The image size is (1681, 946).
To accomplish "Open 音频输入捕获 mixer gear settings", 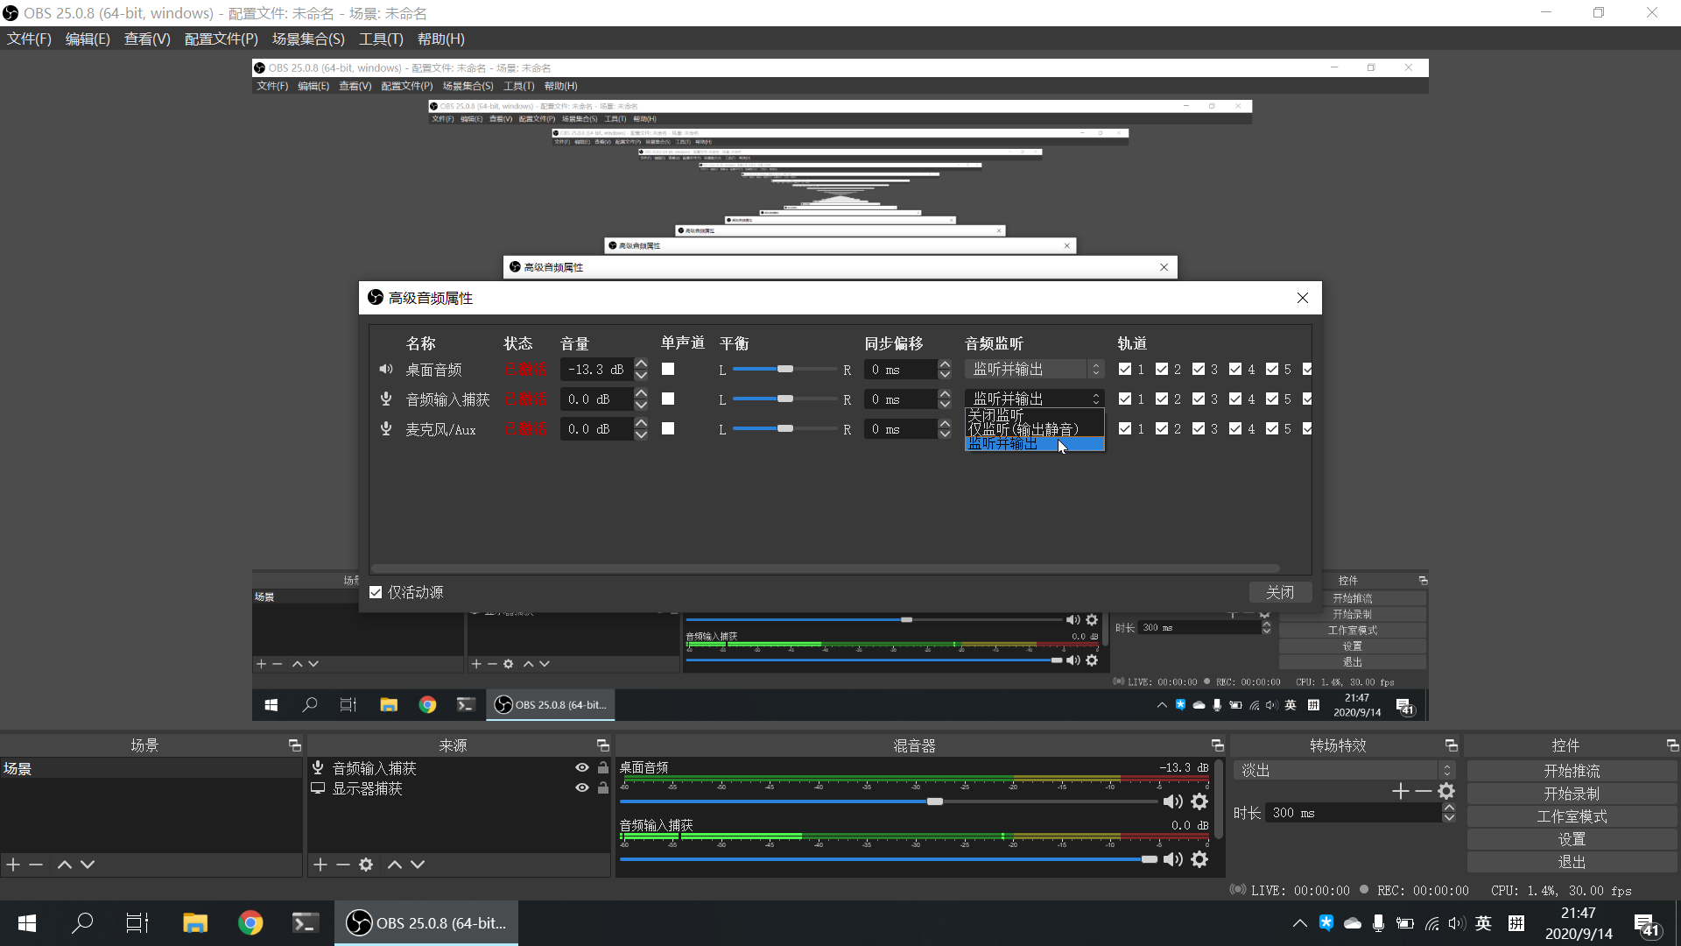I will pyautogui.click(x=1199, y=859).
